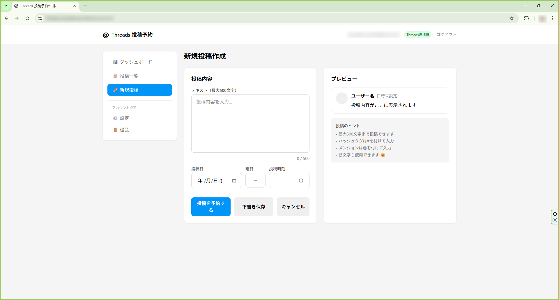Click inside the post text input area
Image resolution: width=559 pixels, height=300 pixels.
[x=250, y=123]
